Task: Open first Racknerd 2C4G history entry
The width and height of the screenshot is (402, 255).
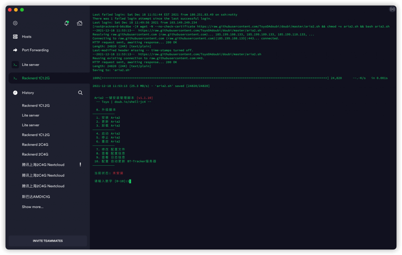Action: pos(35,145)
